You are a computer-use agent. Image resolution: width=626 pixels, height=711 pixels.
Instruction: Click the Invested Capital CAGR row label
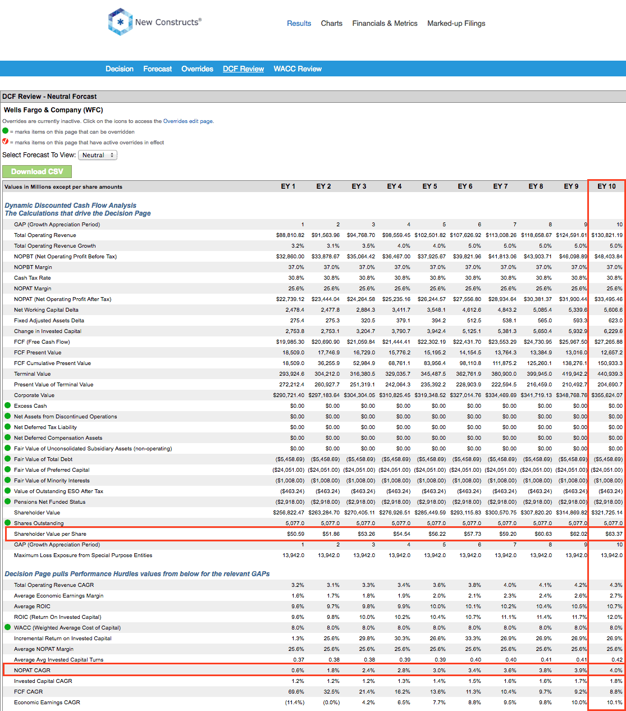tap(43, 681)
